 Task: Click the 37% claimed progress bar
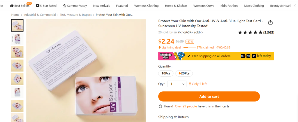pyautogui.click(x=190, y=48)
